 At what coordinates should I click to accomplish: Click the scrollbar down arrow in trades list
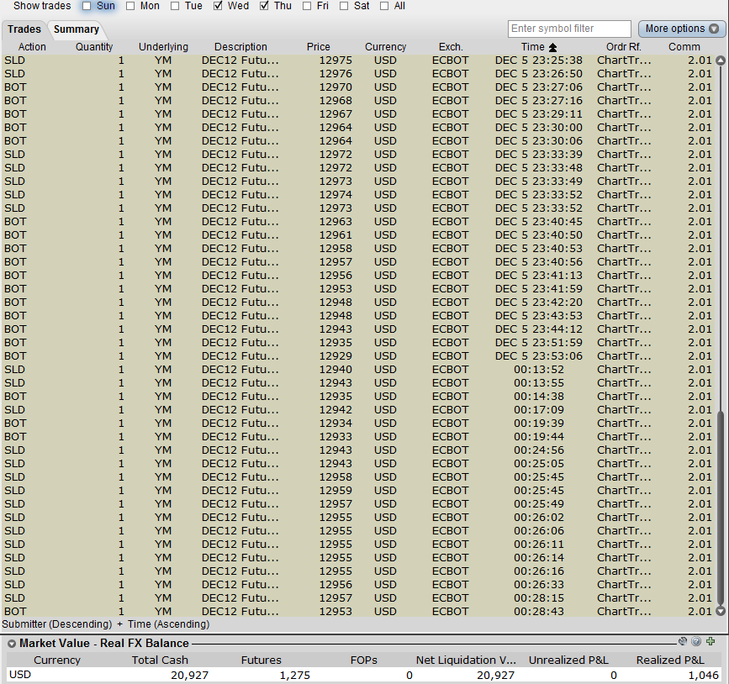(721, 611)
